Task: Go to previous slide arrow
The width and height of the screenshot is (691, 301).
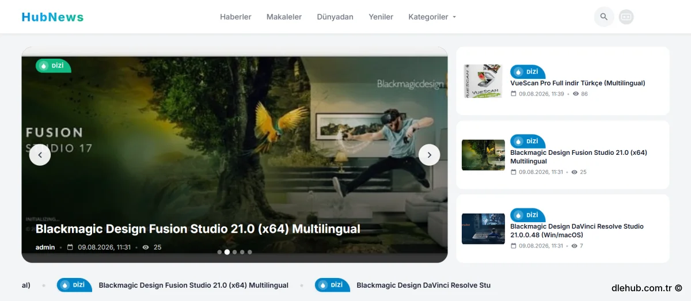Action: 40,155
